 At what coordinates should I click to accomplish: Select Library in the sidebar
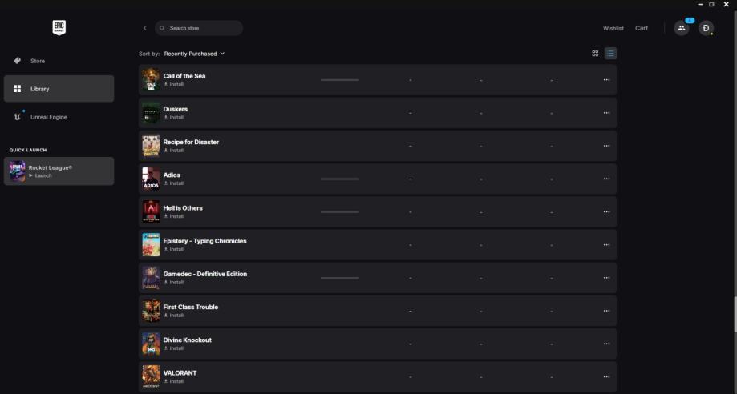point(40,89)
